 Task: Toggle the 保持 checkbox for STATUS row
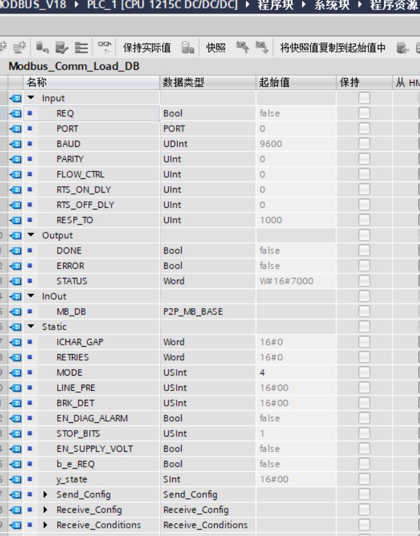[x=364, y=281]
